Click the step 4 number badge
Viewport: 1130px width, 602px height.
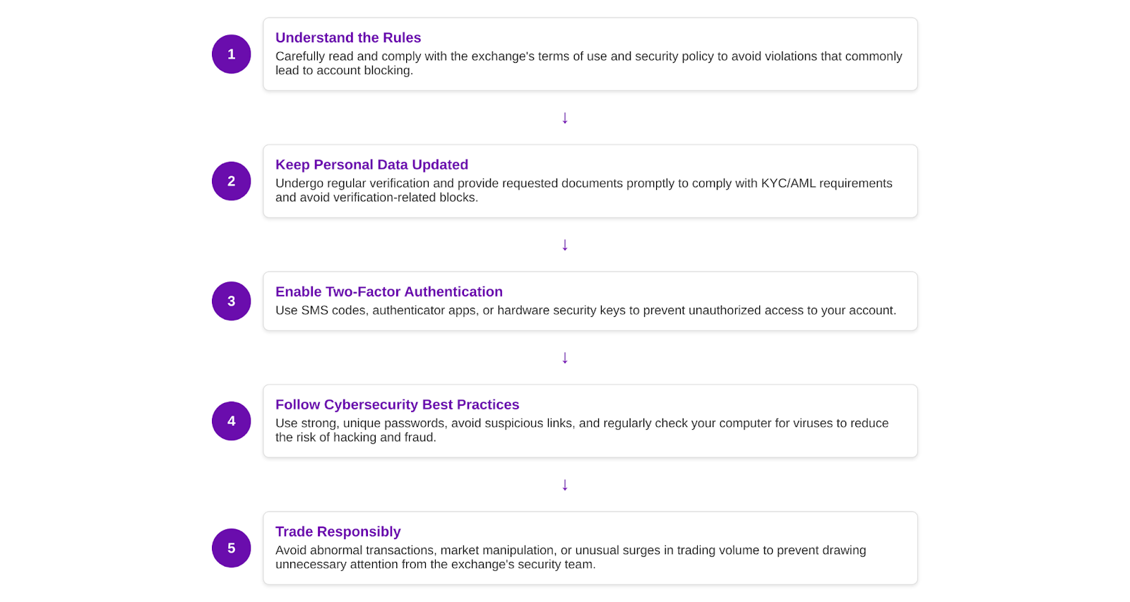pos(231,421)
